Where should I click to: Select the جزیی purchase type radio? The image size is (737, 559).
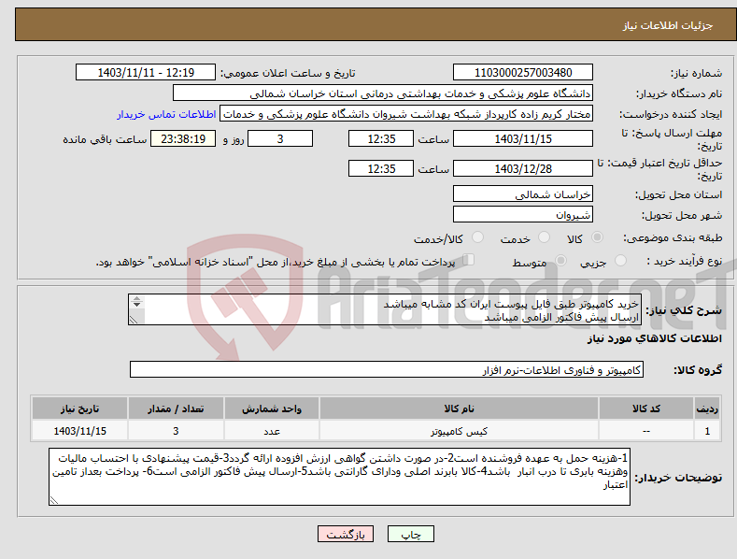coord(620,261)
